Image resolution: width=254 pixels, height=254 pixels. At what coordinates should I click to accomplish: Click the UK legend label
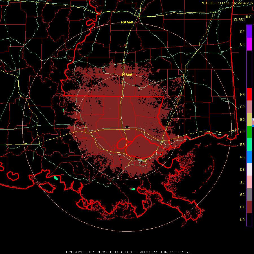242,44
